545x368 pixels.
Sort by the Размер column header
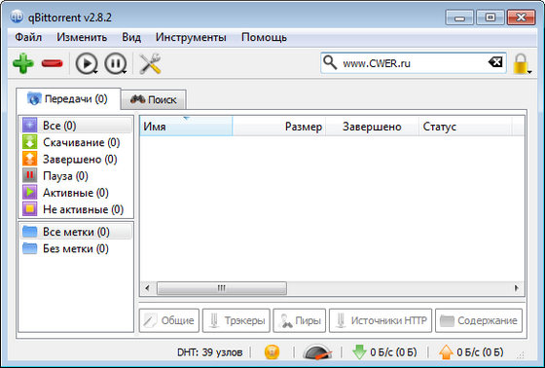click(x=279, y=127)
